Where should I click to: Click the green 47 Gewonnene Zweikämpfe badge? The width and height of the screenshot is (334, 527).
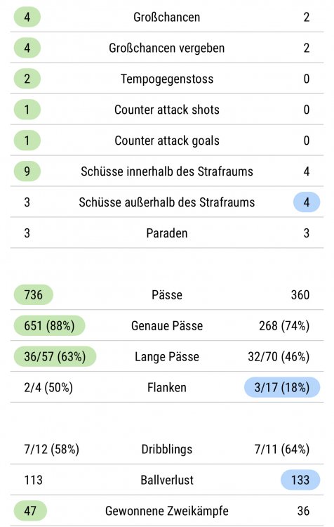click(x=30, y=511)
